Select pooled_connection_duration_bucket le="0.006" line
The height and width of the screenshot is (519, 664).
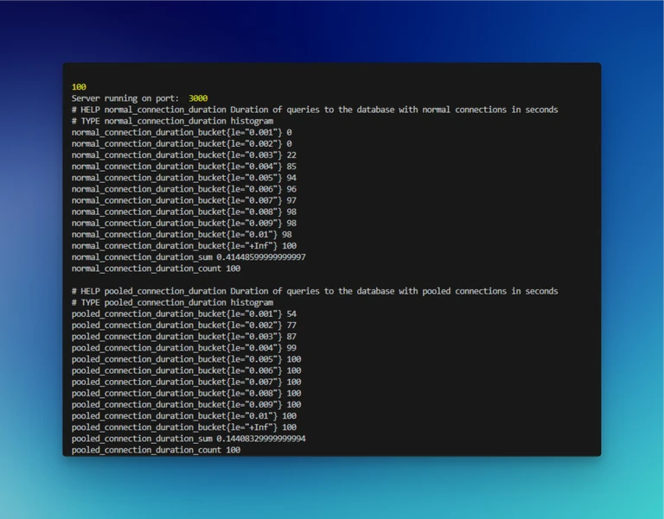187,371
